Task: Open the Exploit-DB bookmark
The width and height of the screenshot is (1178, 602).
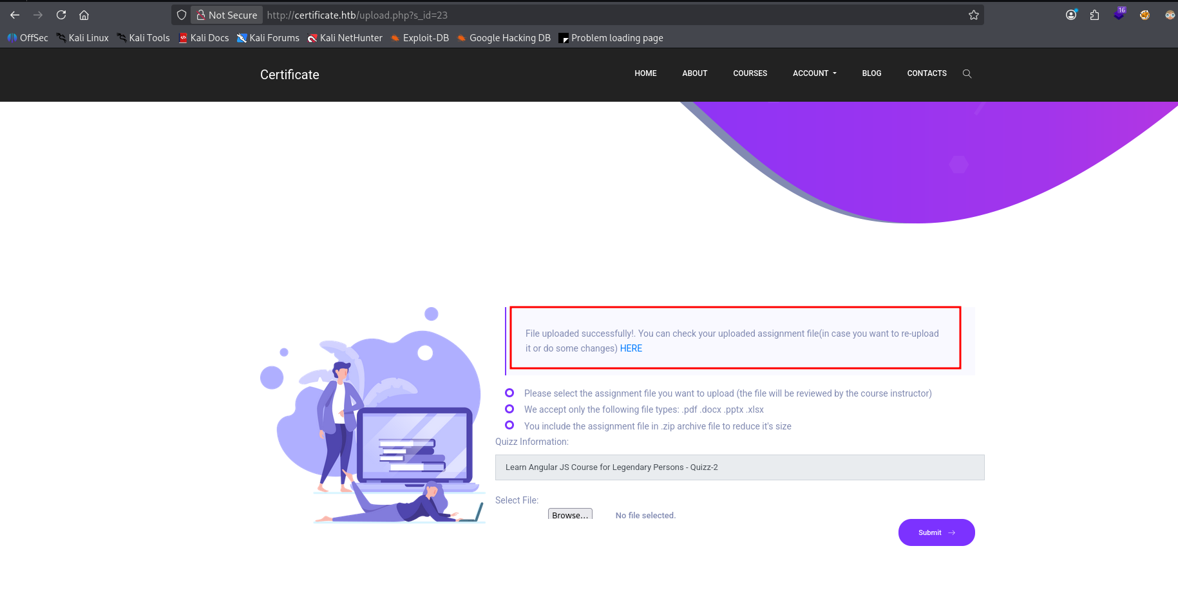Action: [420, 38]
